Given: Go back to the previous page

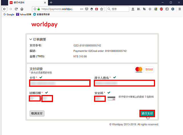Looking at the screenshot, I should (x=5, y=9).
